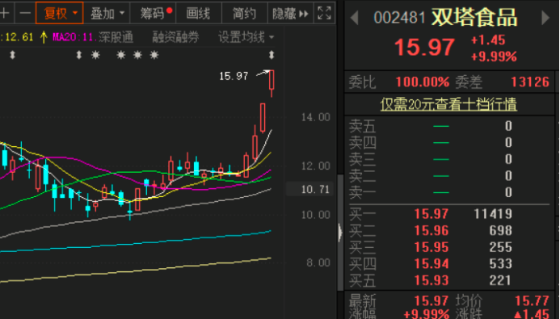Go to next stock arrow

tap(545, 18)
